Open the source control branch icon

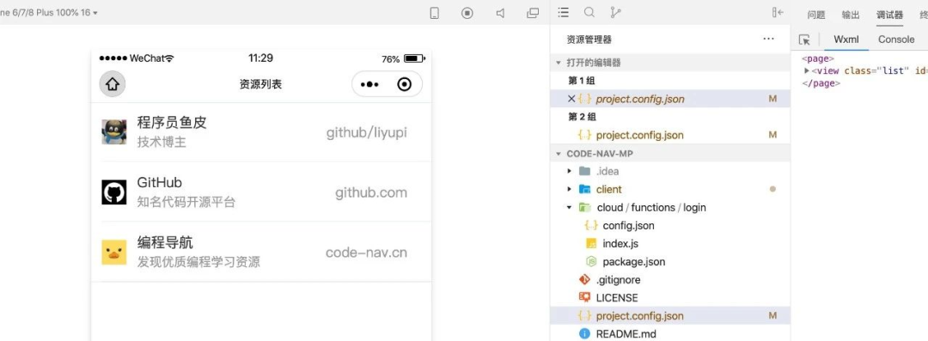pyautogui.click(x=615, y=12)
